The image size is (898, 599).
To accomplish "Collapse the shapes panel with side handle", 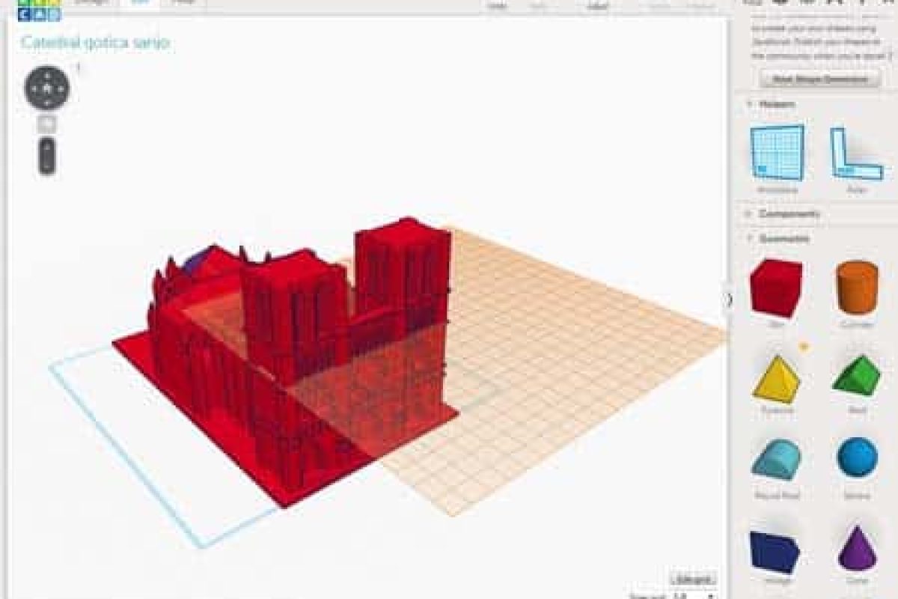I will click(729, 299).
